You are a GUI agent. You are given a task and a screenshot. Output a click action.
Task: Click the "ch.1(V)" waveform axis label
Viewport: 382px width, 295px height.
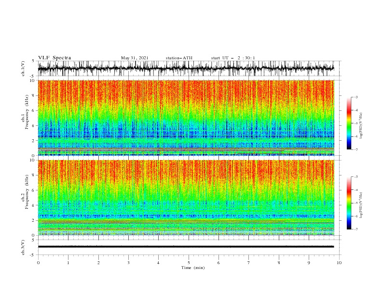click(23, 68)
